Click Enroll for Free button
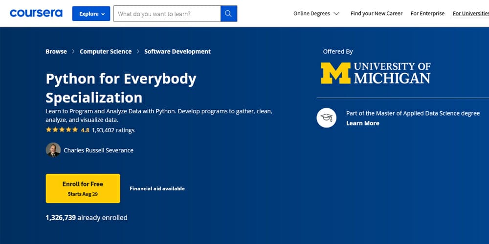This screenshot has width=489, height=244. pyautogui.click(x=83, y=188)
